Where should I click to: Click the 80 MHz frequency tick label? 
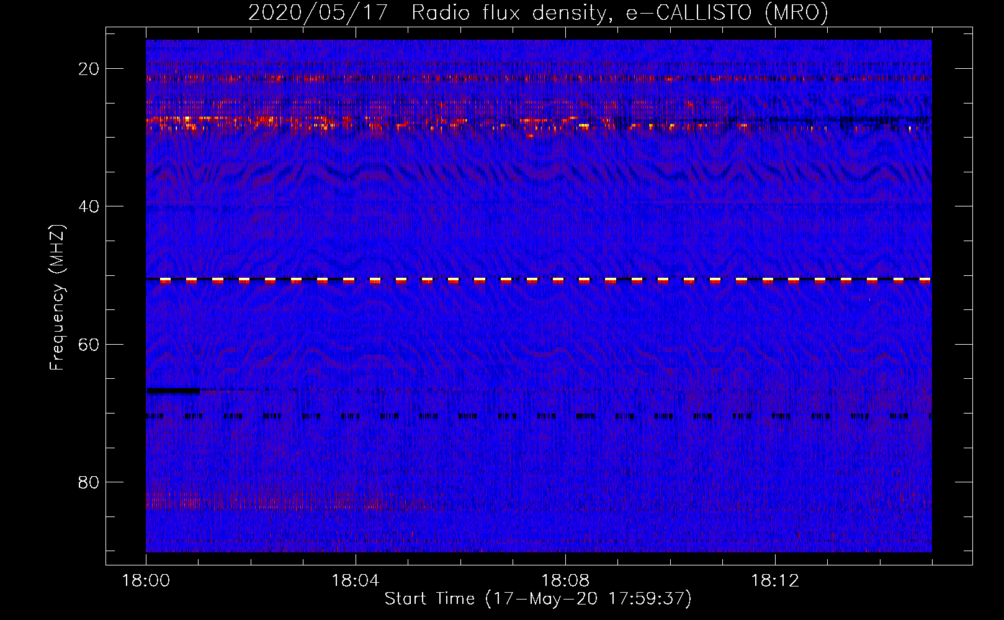[90, 482]
